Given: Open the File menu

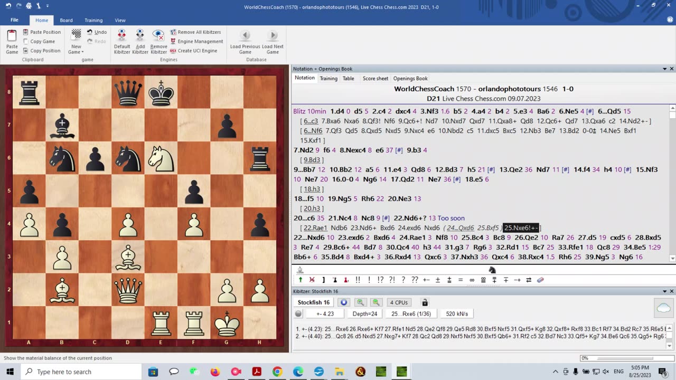Looking at the screenshot, I should (14, 20).
